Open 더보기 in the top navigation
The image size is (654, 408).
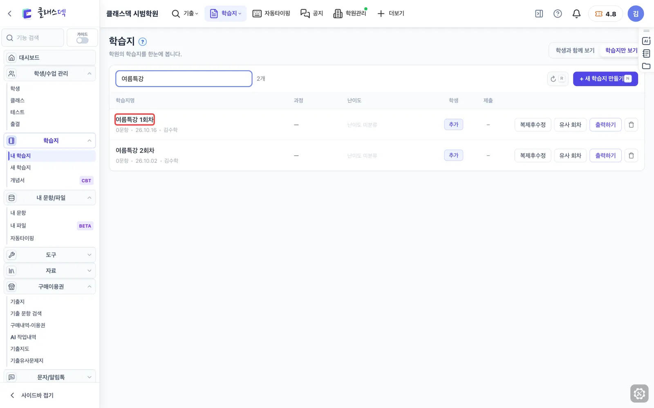click(390, 13)
